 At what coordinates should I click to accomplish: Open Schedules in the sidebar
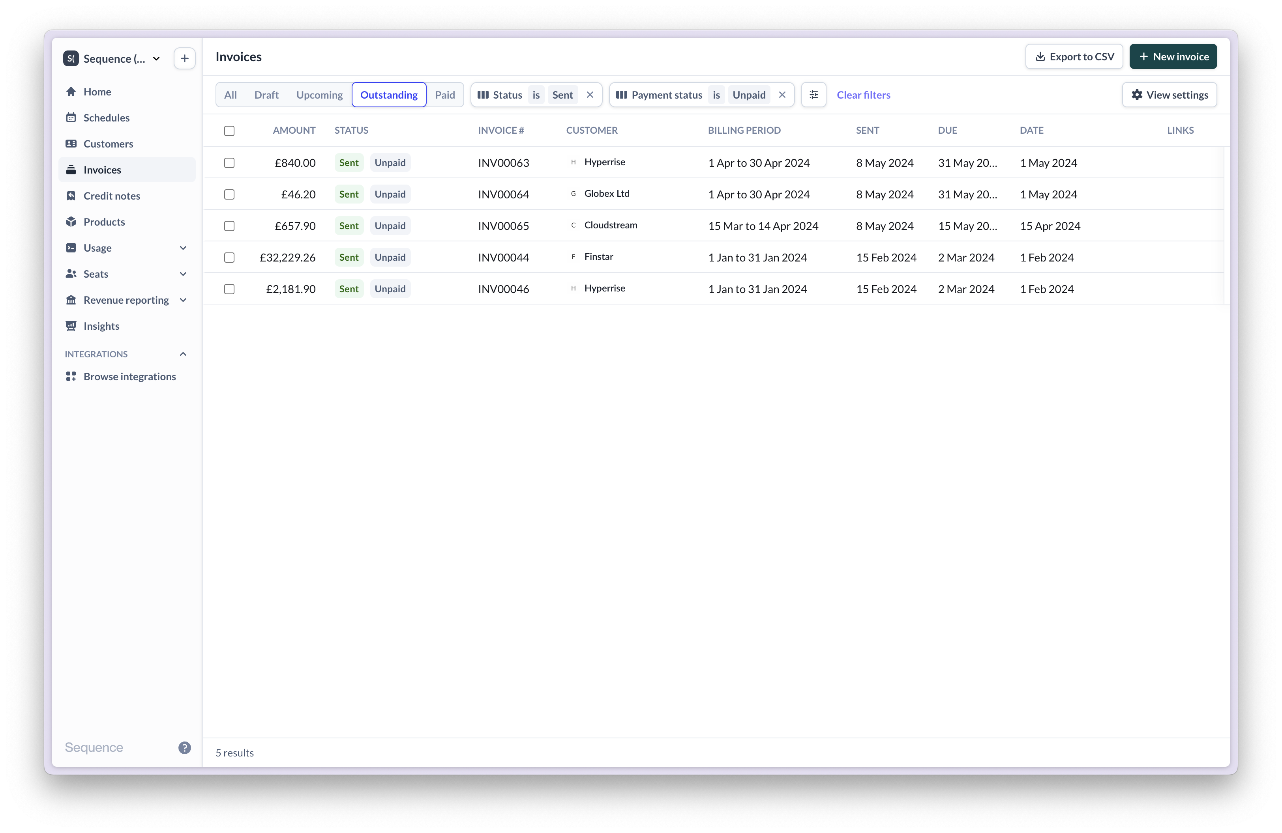[127, 117]
